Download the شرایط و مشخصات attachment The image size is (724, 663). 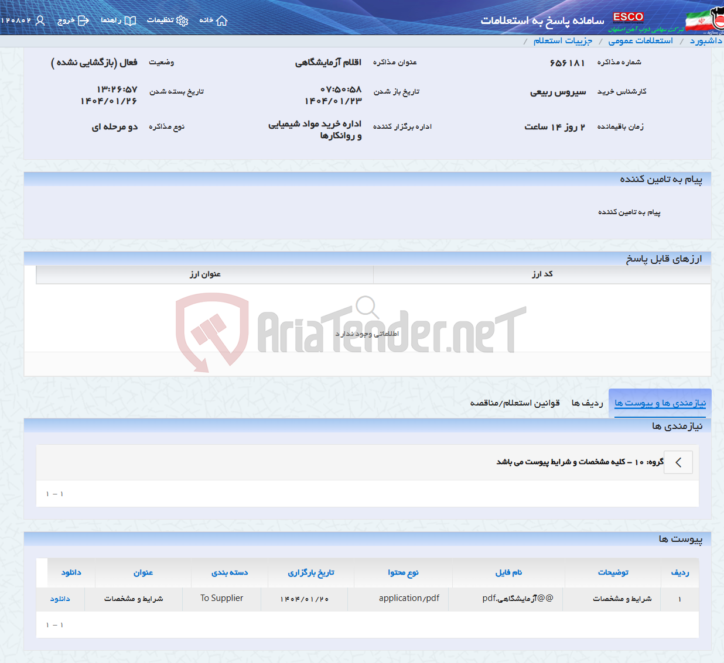click(x=60, y=599)
